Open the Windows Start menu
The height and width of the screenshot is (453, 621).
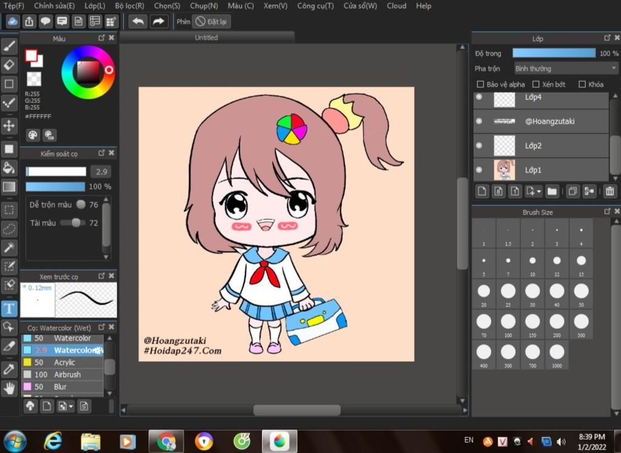click(x=15, y=441)
